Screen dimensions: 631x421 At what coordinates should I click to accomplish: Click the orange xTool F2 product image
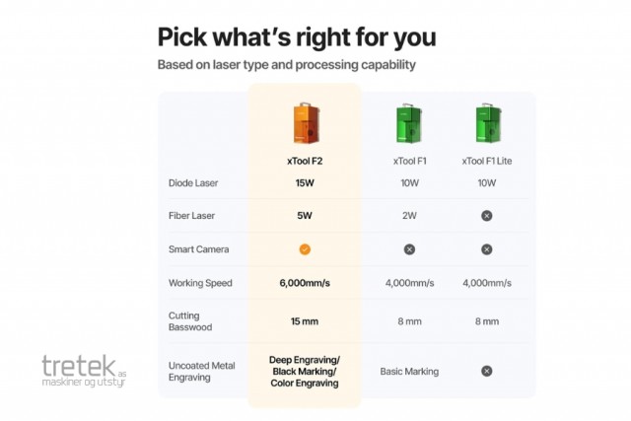click(x=305, y=121)
